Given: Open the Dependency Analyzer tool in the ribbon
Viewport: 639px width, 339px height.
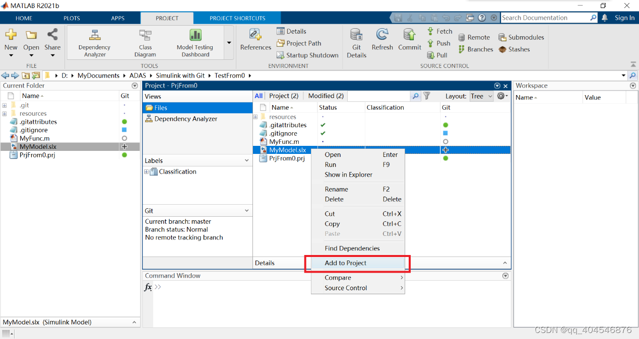Looking at the screenshot, I should tap(95, 42).
